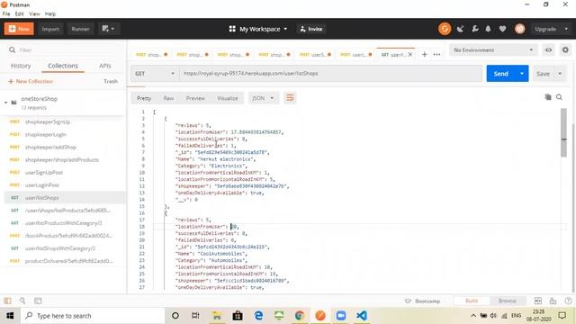Open the Runner
The image size is (576, 324).
80,29
